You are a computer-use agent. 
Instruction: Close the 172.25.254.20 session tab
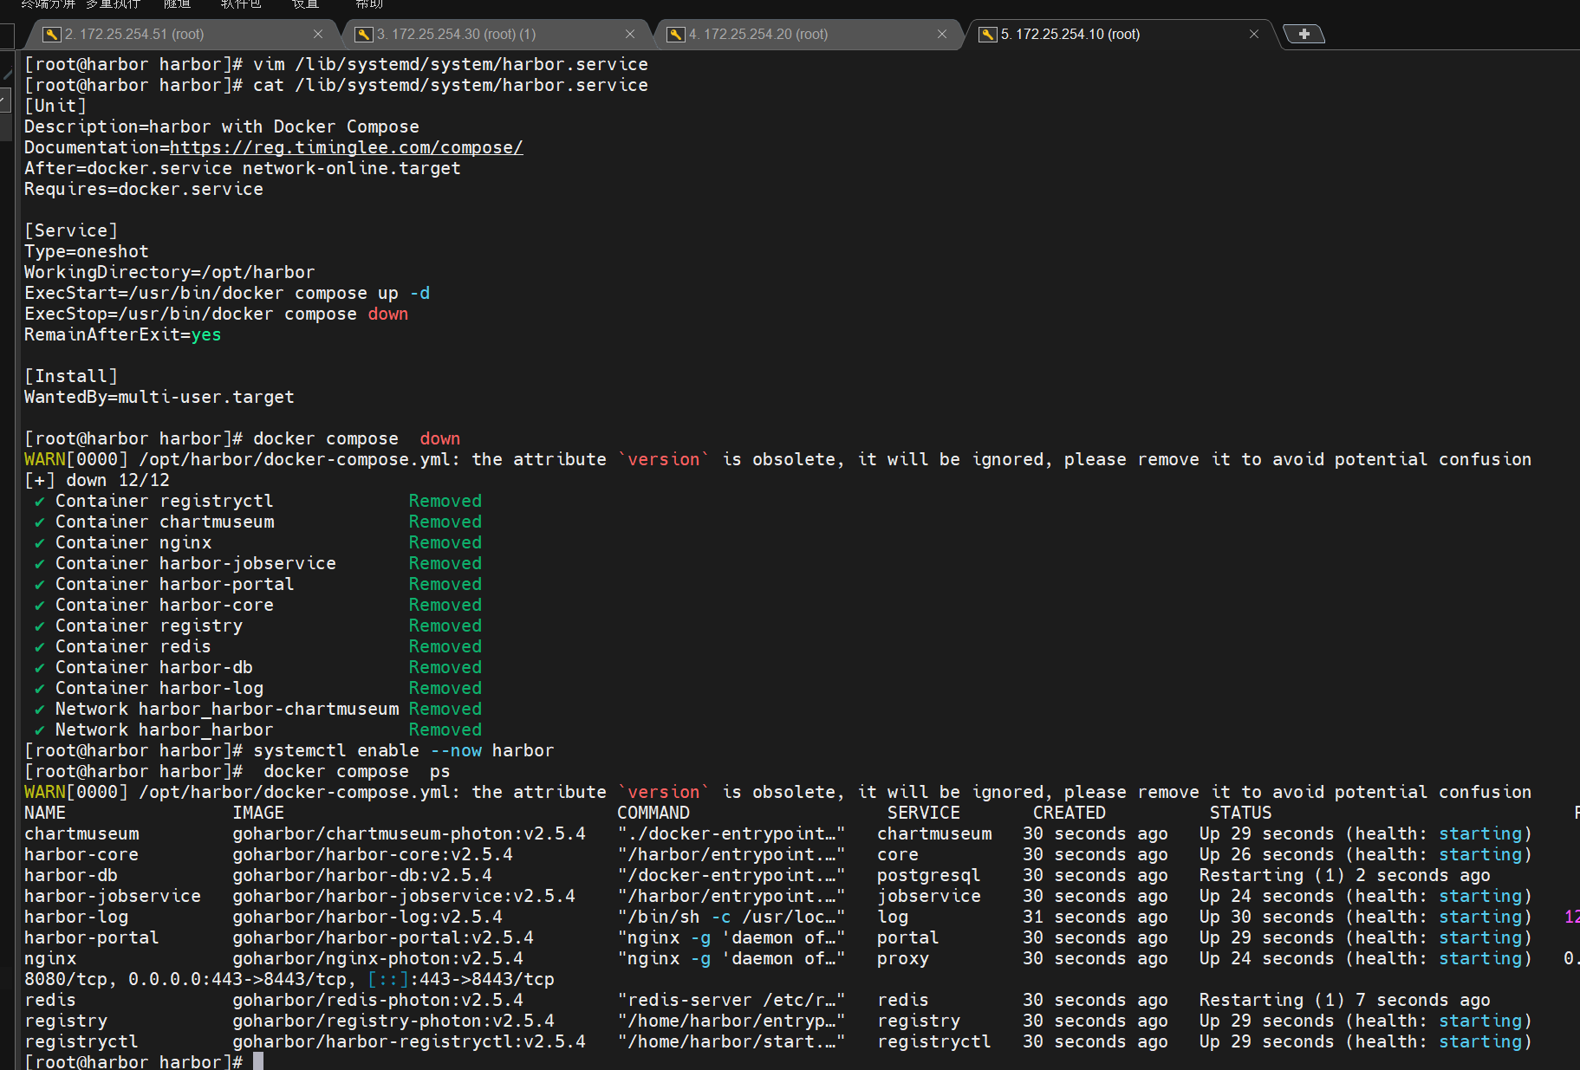click(942, 34)
